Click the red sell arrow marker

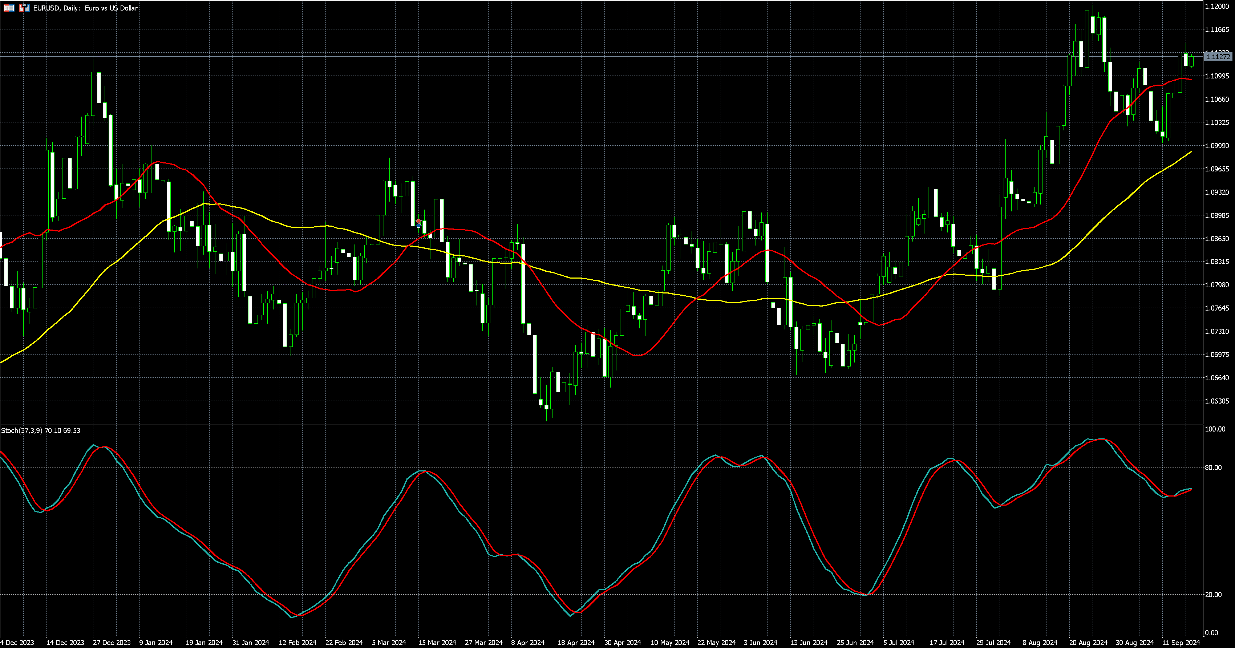(418, 222)
